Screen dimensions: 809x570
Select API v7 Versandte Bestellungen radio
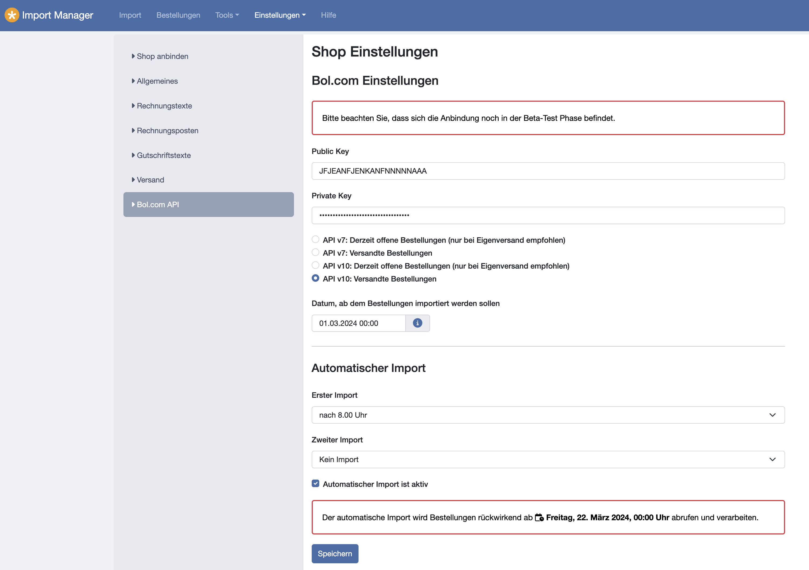pyautogui.click(x=315, y=252)
